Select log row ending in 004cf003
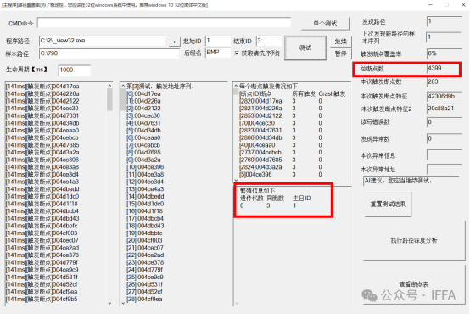The height and width of the screenshot is (314, 470). click(42, 233)
